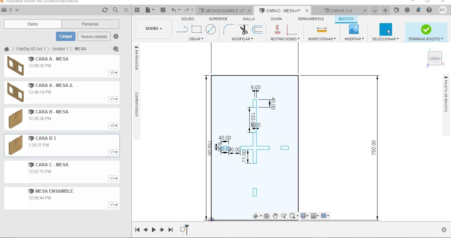Screen dimensions: 451x238
Task: Select the Circle sketch tool
Action: [x=211, y=29]
